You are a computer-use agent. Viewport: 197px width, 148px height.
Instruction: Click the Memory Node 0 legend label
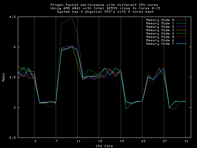(160, 20)
